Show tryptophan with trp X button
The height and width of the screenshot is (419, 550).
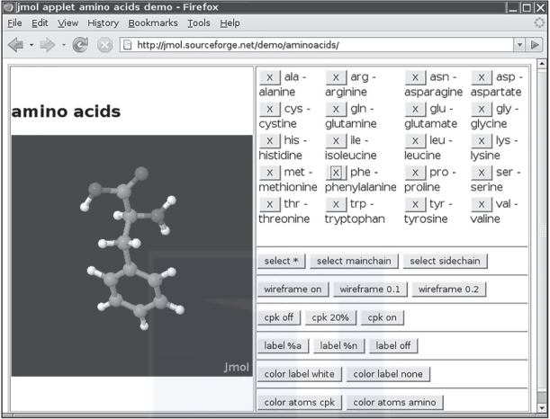pos(336,204)
